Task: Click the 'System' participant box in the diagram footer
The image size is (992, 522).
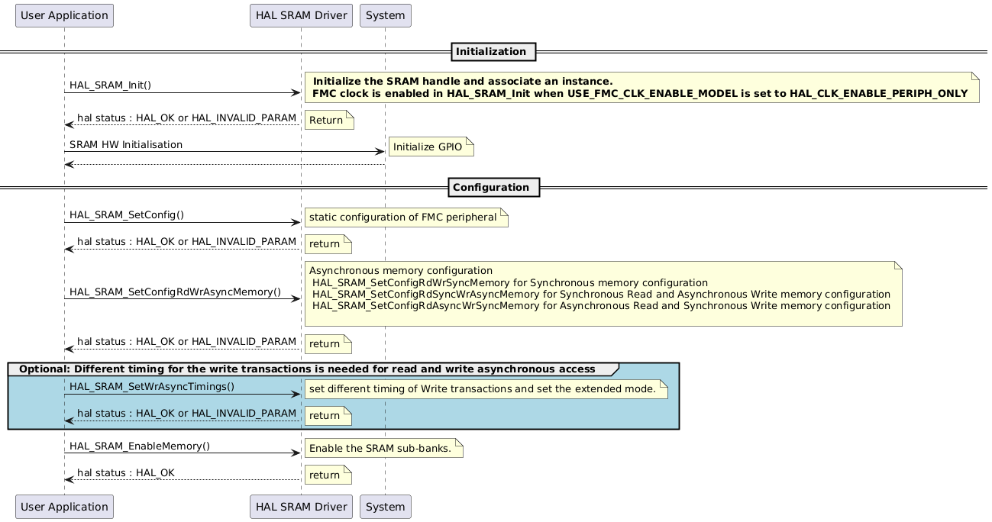Action: tap(385, 507)
